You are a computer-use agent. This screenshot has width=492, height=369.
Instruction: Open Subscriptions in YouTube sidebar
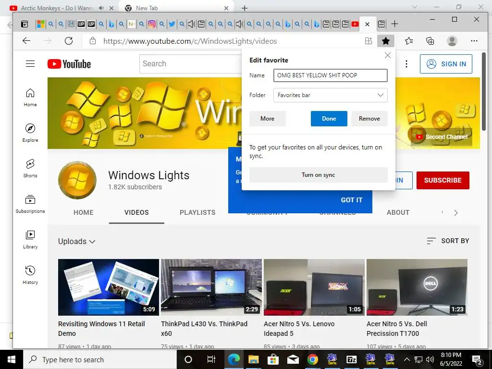tap(30, 204)
